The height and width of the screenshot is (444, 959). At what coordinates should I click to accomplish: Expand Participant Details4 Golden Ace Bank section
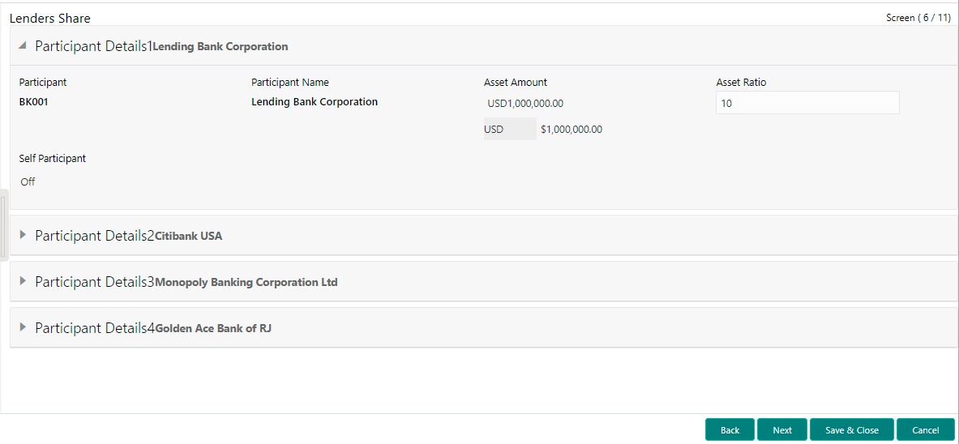24,327
